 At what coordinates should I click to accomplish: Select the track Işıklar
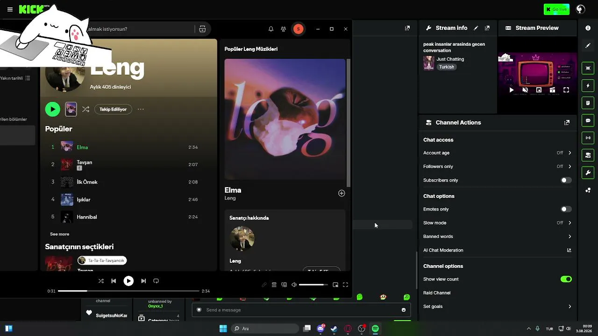point(125,199)
